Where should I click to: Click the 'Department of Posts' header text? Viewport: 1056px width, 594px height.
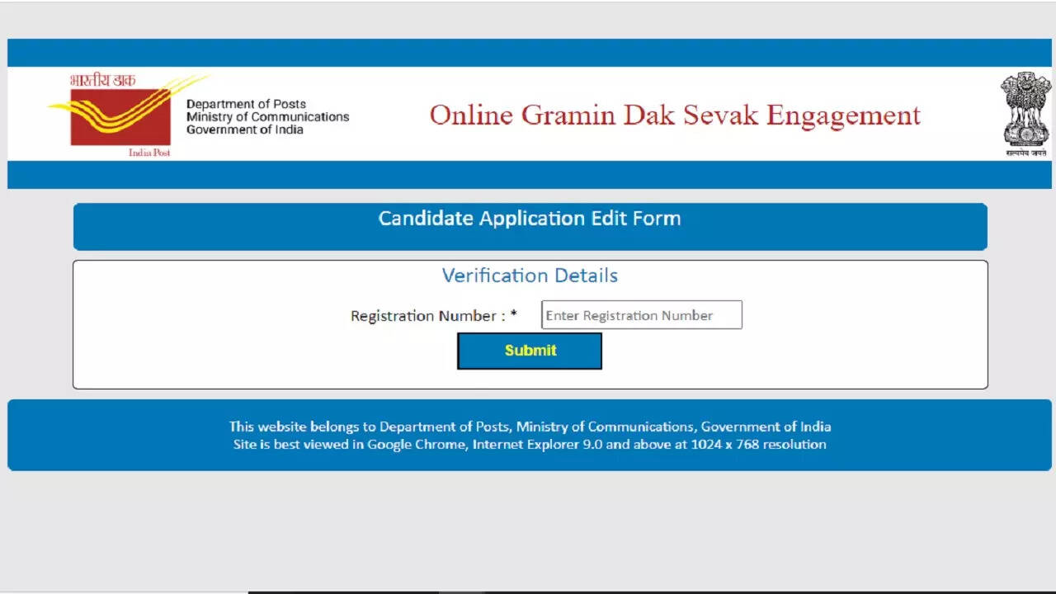click(x=246, y=104)
